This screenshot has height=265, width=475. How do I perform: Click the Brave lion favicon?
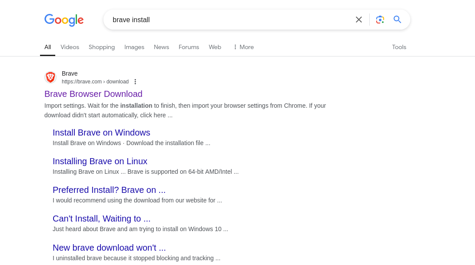(x=50, y=77)
